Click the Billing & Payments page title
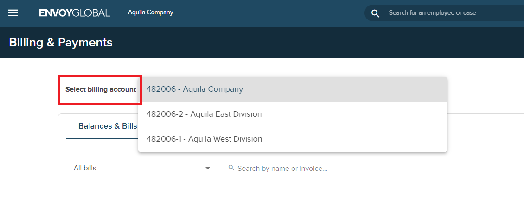524x200 pixels. [x=61, y=43]
